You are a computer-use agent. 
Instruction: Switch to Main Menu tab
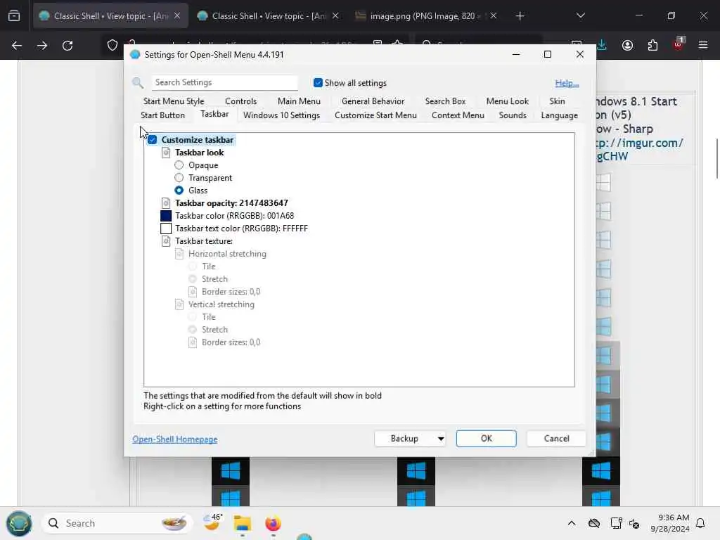pos(299,101)
